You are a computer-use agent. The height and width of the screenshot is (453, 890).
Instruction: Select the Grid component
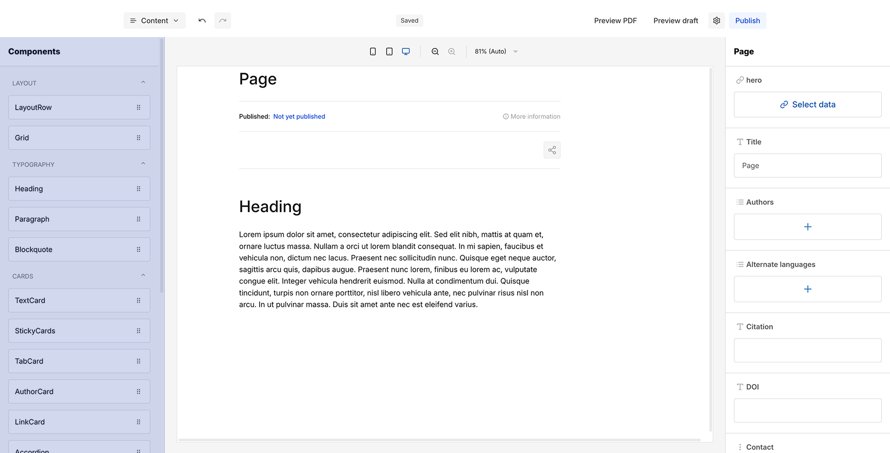point(79,138)
